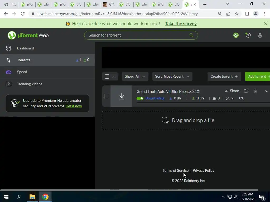Open a new browser tab with plus
Image resolution: width=270 pixels, height=202 pixels.
pos(205,5)
